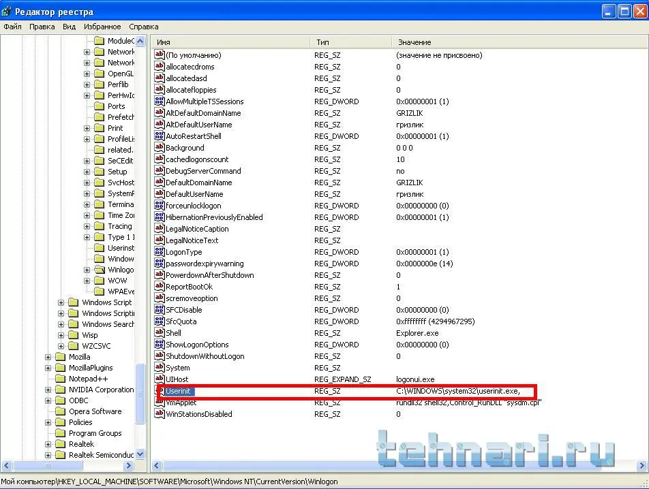This screenshot has height=489, width=649.
Task: Sort values by the Имя column header
Action: coord(230,42)
